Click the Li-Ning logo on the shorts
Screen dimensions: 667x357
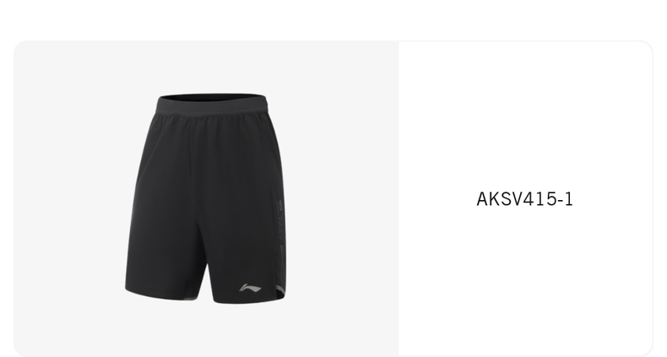click(250, 288)
